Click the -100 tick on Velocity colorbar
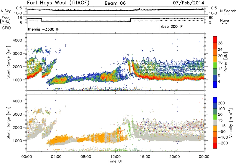Viewport: 236px width, 163px height. [223, 137]
